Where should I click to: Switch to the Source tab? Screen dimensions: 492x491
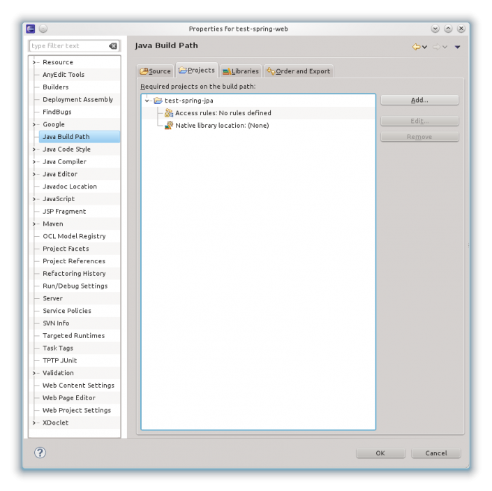[x=155, y=71]
